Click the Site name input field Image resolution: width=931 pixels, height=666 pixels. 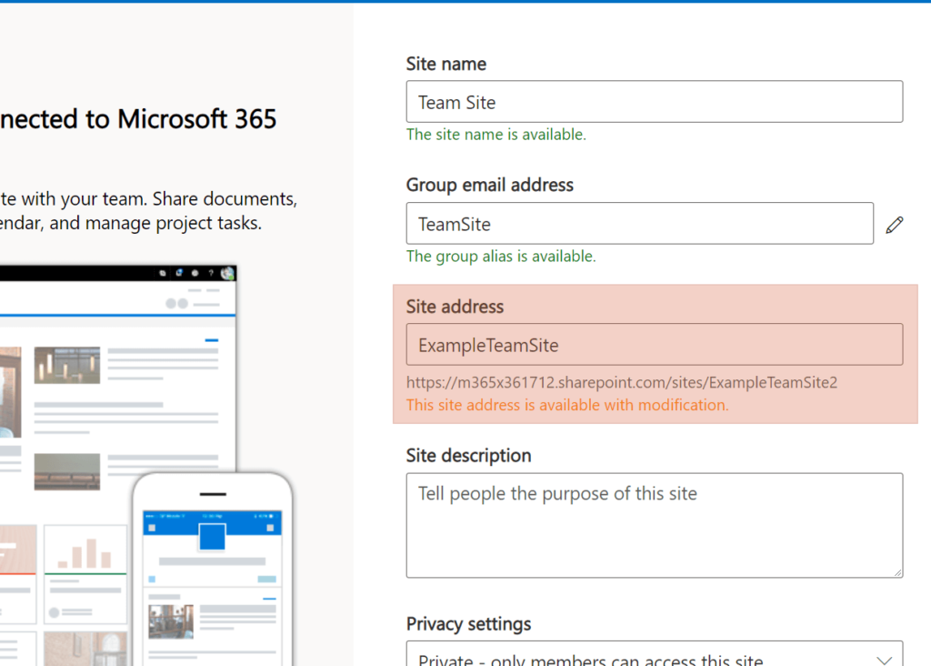click(655, 102)
